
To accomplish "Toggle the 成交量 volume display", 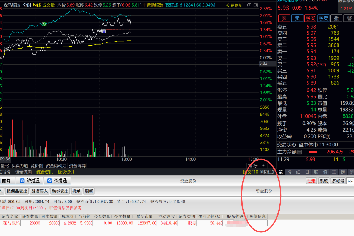I will pos(49,5).
